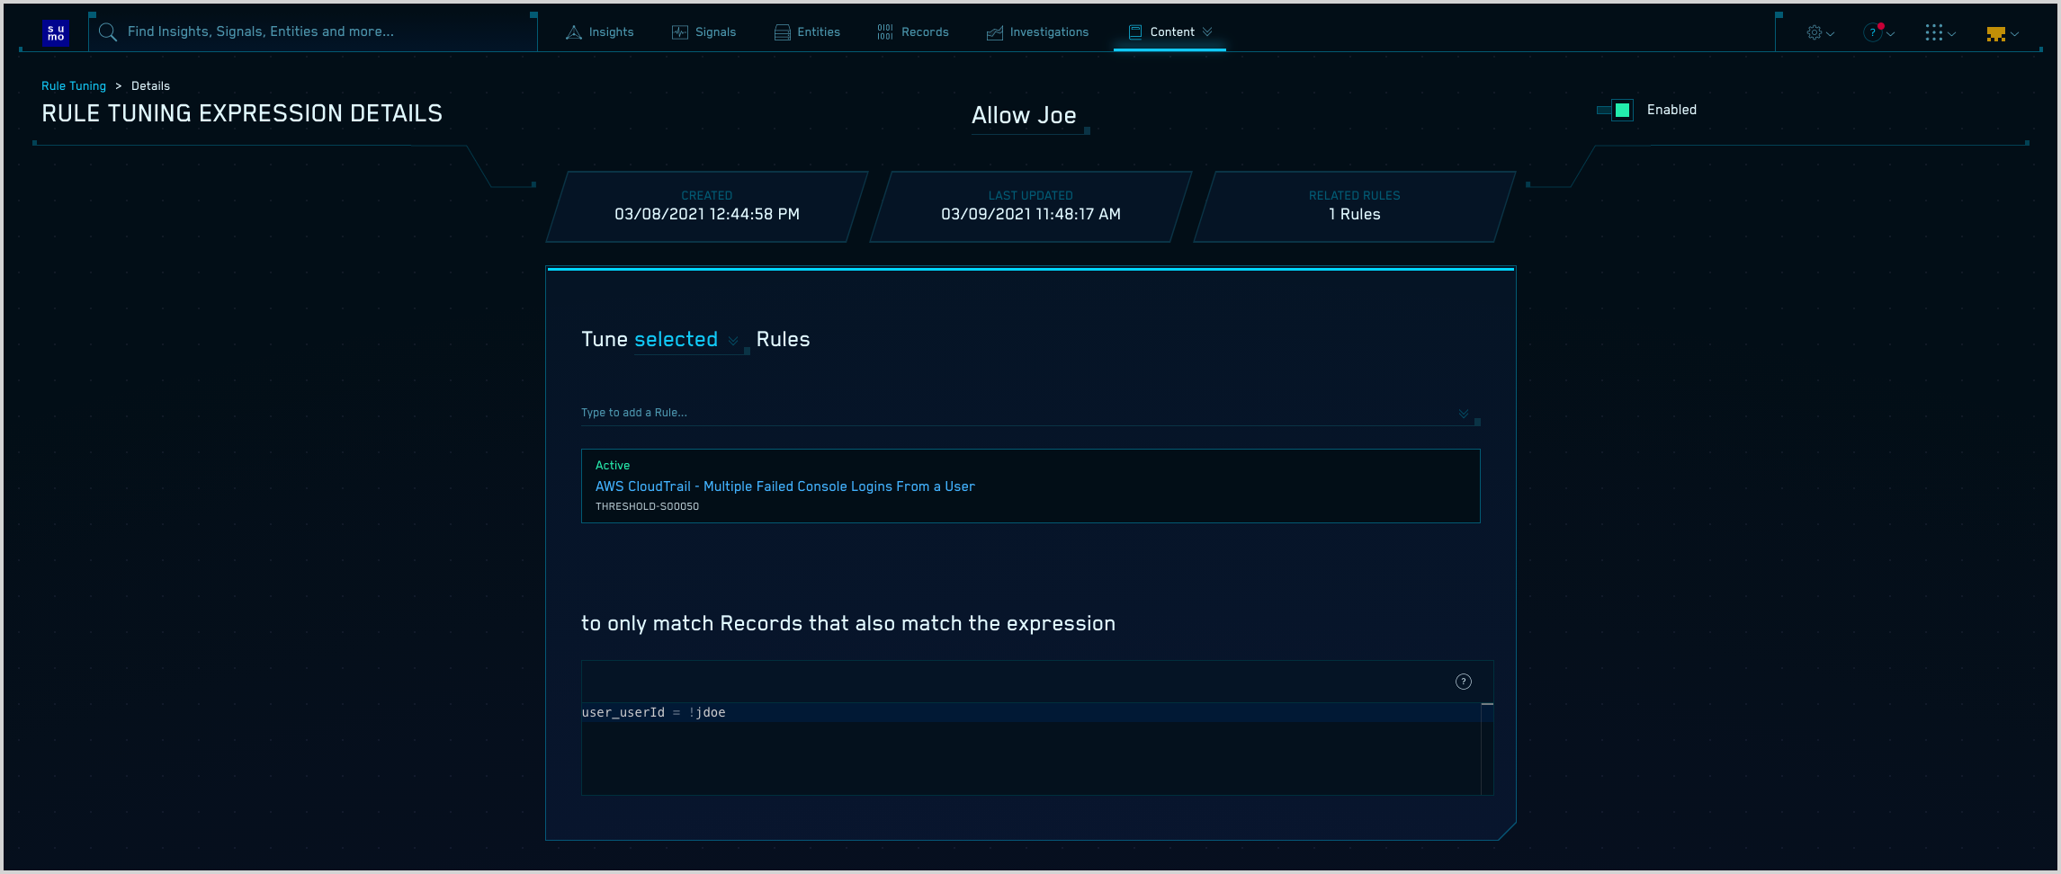2061x874 pixels.
Task: Switch to the Records tab
Action: pyautogui.click(x=913, y=32)
